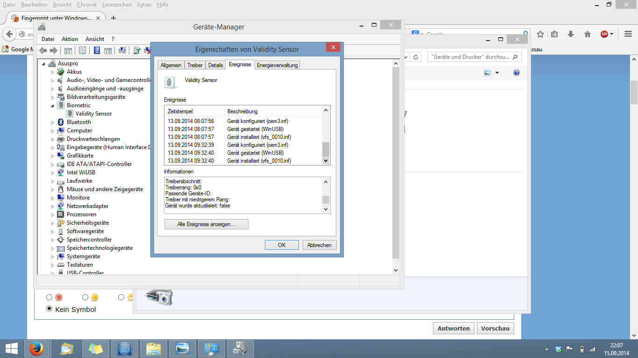The image size is (638, 358).
Task: Click the taskbar clock showing 22:07
Action: [617, 349]
